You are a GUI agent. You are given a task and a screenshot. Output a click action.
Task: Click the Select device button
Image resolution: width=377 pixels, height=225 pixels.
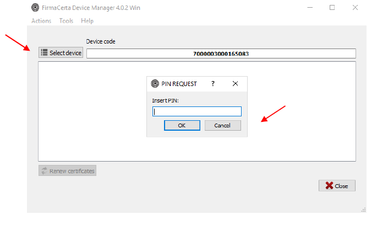point(61,53)
